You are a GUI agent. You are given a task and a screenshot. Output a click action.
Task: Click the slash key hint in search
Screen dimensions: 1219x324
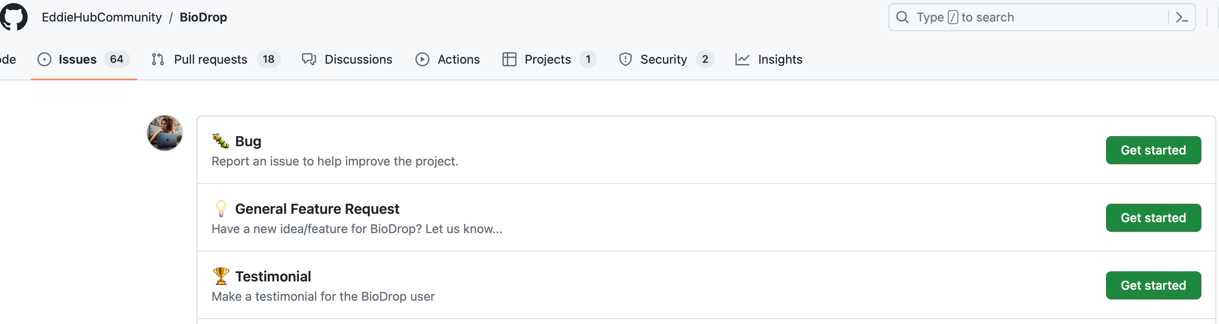click(953, 18)
